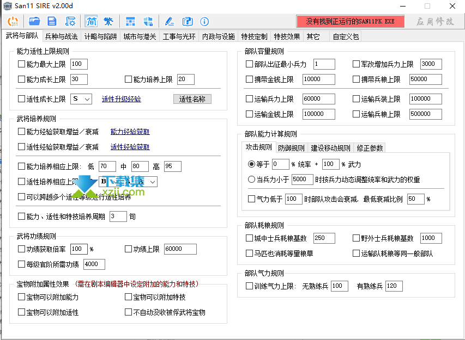
Task: Go to the 城市与港关 tab
Action: click(140, 36)
